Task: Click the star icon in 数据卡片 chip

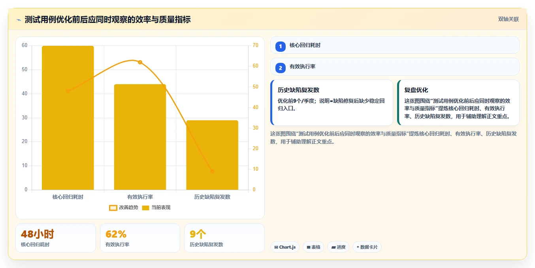Action: [358, 247]
